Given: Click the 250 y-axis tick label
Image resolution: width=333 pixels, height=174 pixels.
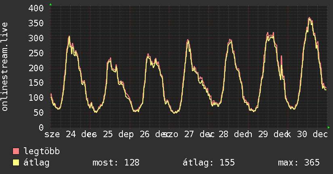Looking at the screenshot, I should tap(36, 53).
